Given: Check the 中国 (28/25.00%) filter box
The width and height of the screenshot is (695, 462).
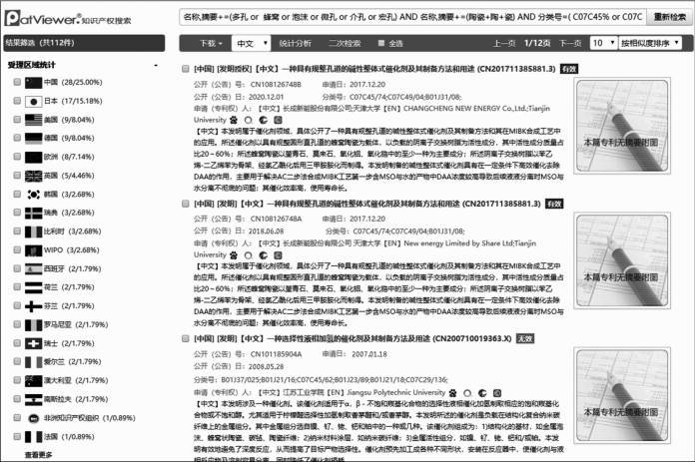Looking at the screenshot, I should (17, 82).
